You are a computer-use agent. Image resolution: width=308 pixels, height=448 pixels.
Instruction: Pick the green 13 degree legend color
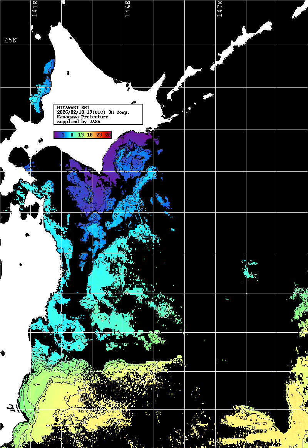coord(81,135)
